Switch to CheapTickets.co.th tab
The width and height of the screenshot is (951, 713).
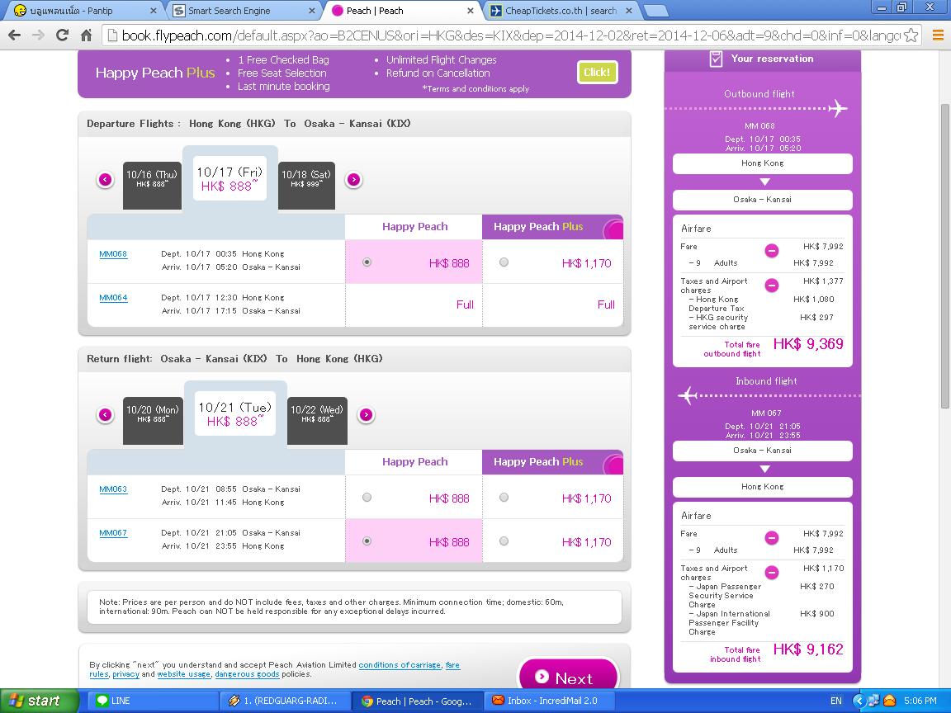click(560, 10)
